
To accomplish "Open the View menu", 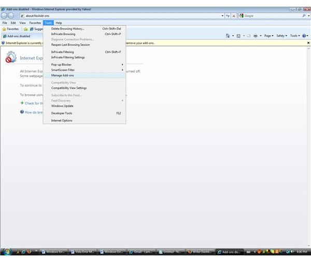I will click(x=22, y=23).
